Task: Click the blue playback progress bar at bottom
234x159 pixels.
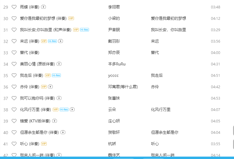Action: click(x=117, y=157)
